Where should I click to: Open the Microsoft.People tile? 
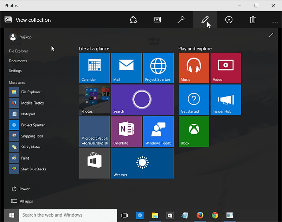(x=95, y=132)
